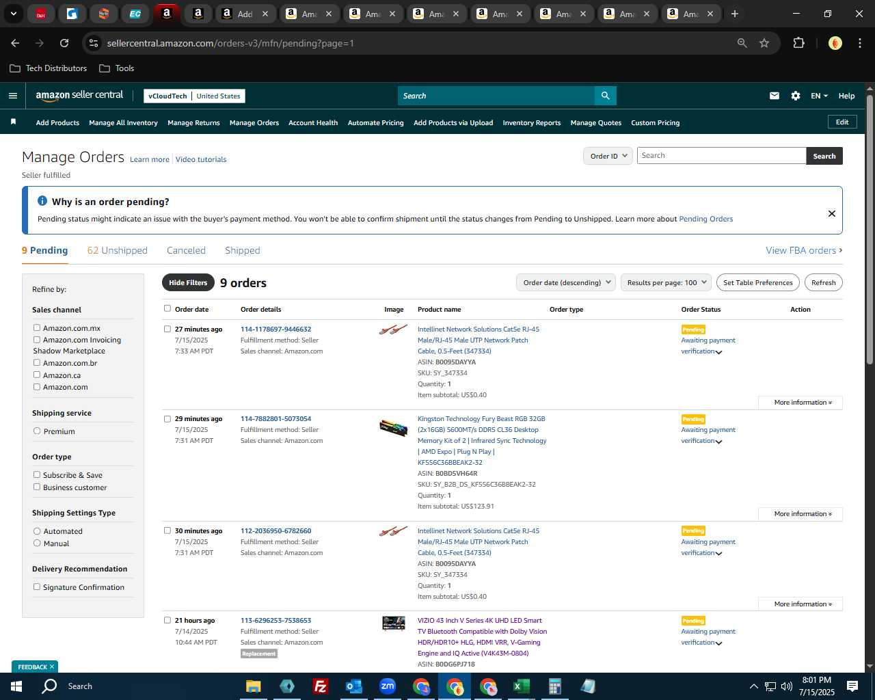The width and height of the screenshot is (875, 700).
Task: Close the FEEDBACK tab
Action: (x=51, y=667)
